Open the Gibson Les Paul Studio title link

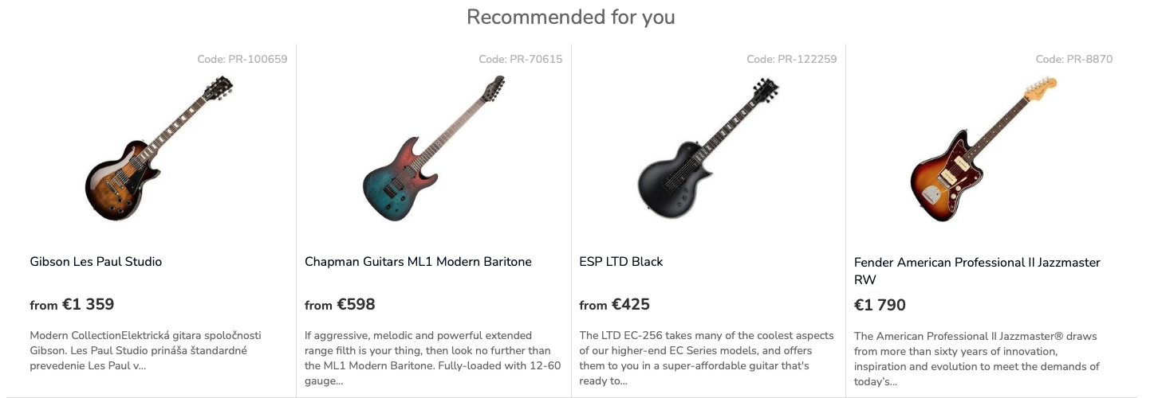pos(96,262)
